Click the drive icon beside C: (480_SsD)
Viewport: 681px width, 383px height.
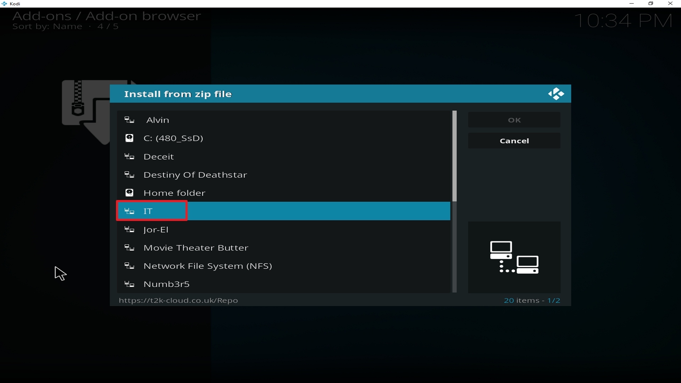129,138
